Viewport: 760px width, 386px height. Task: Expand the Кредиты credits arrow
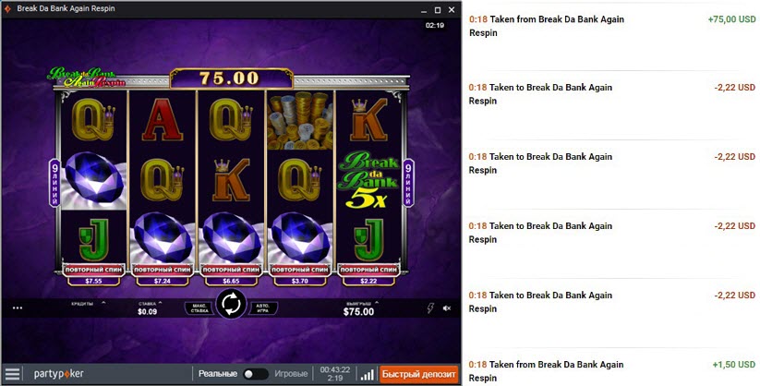103,303
